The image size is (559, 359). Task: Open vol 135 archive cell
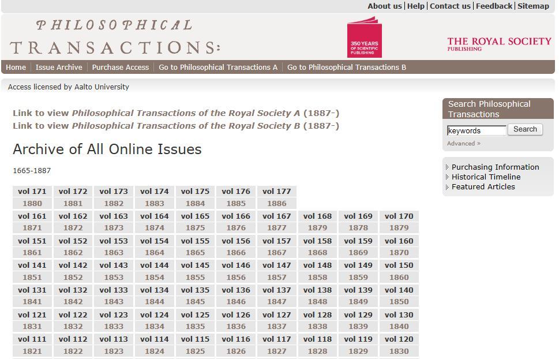coord(195,290)
